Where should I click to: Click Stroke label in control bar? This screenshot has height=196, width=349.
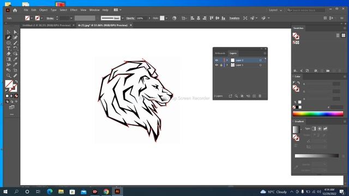pos(50,18)
